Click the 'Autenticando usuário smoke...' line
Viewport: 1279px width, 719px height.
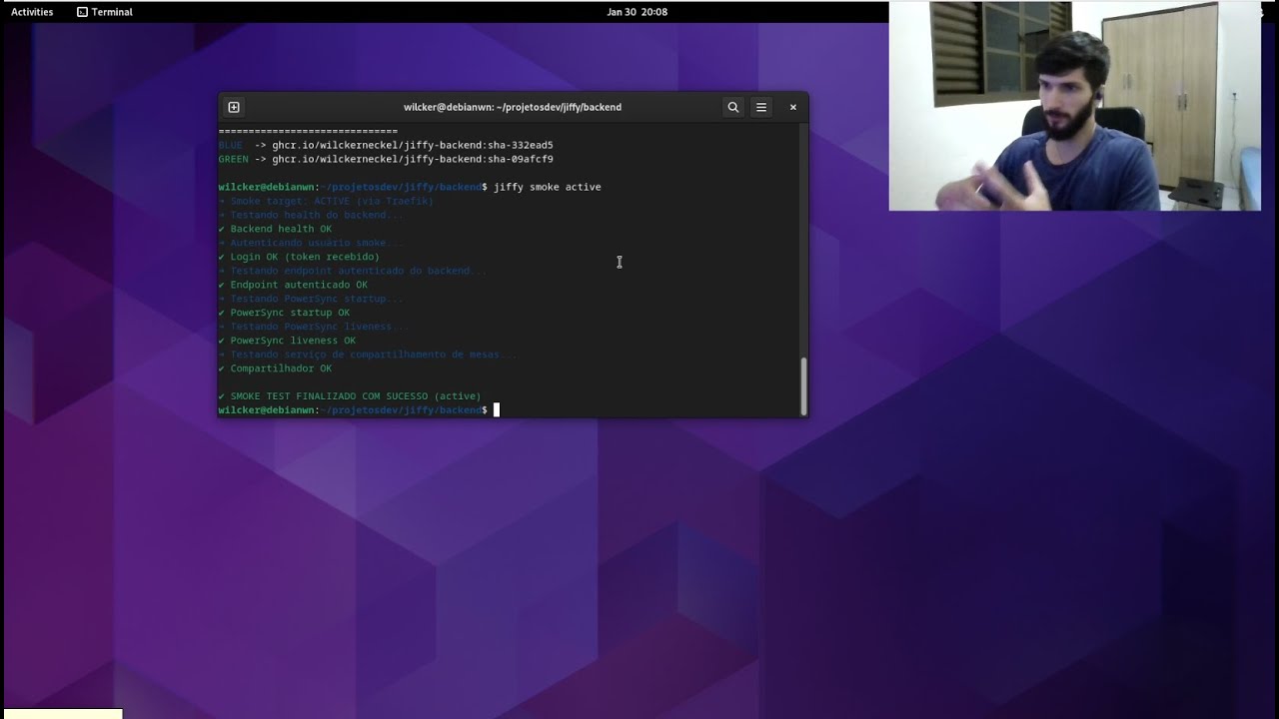click(311, 243)
